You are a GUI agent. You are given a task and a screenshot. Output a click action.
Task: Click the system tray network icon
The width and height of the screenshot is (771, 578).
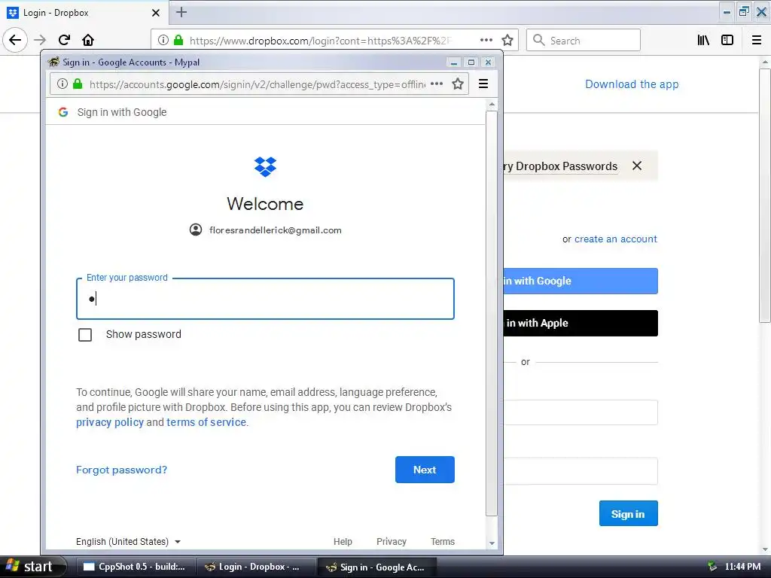[712, 567]
